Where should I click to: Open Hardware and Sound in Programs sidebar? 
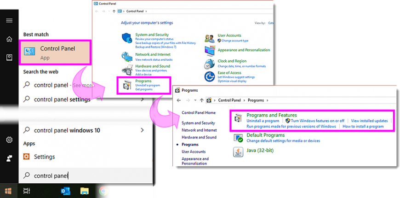pos(199,137)
